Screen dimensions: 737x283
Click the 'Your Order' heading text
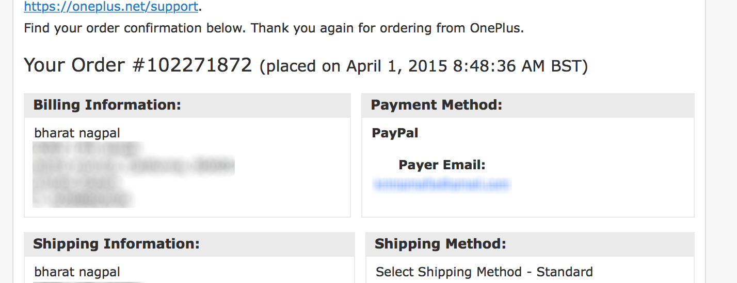[x=74, y=65]
